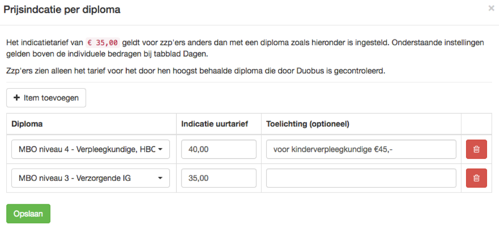Remove the MBO niveau 3 row via trash icon
Screen dimensions: 499x228
[x=477, y=178]
